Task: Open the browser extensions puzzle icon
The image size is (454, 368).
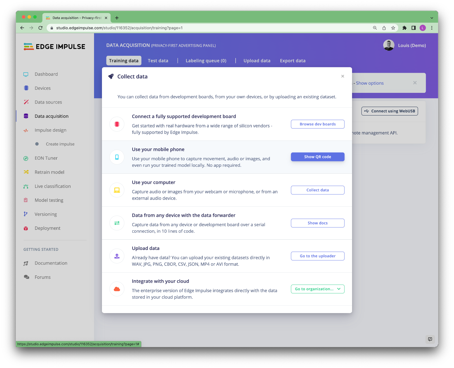Action: tap(404, 28)
